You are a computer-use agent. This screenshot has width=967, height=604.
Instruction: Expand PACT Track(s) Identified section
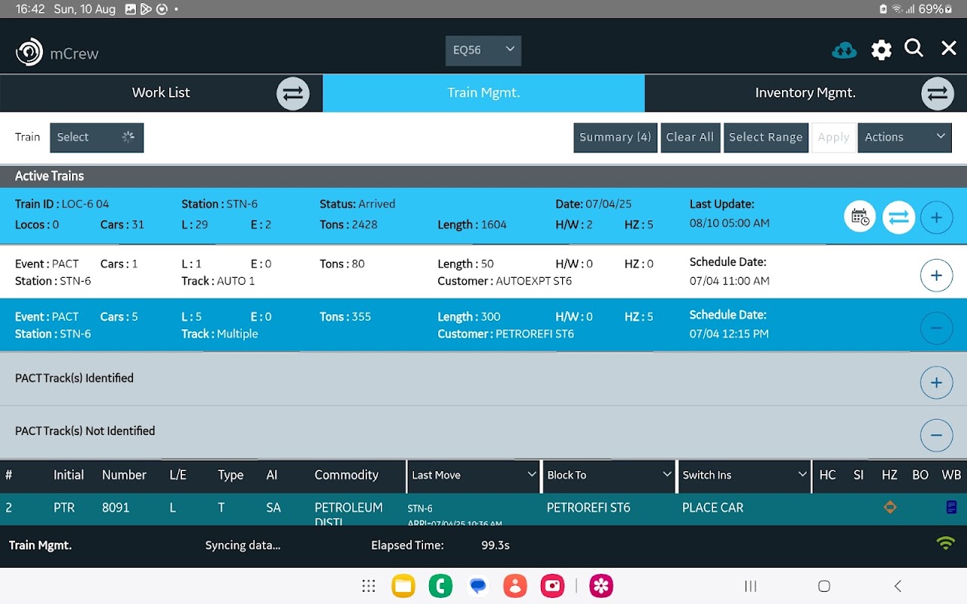tap(936, 383)
